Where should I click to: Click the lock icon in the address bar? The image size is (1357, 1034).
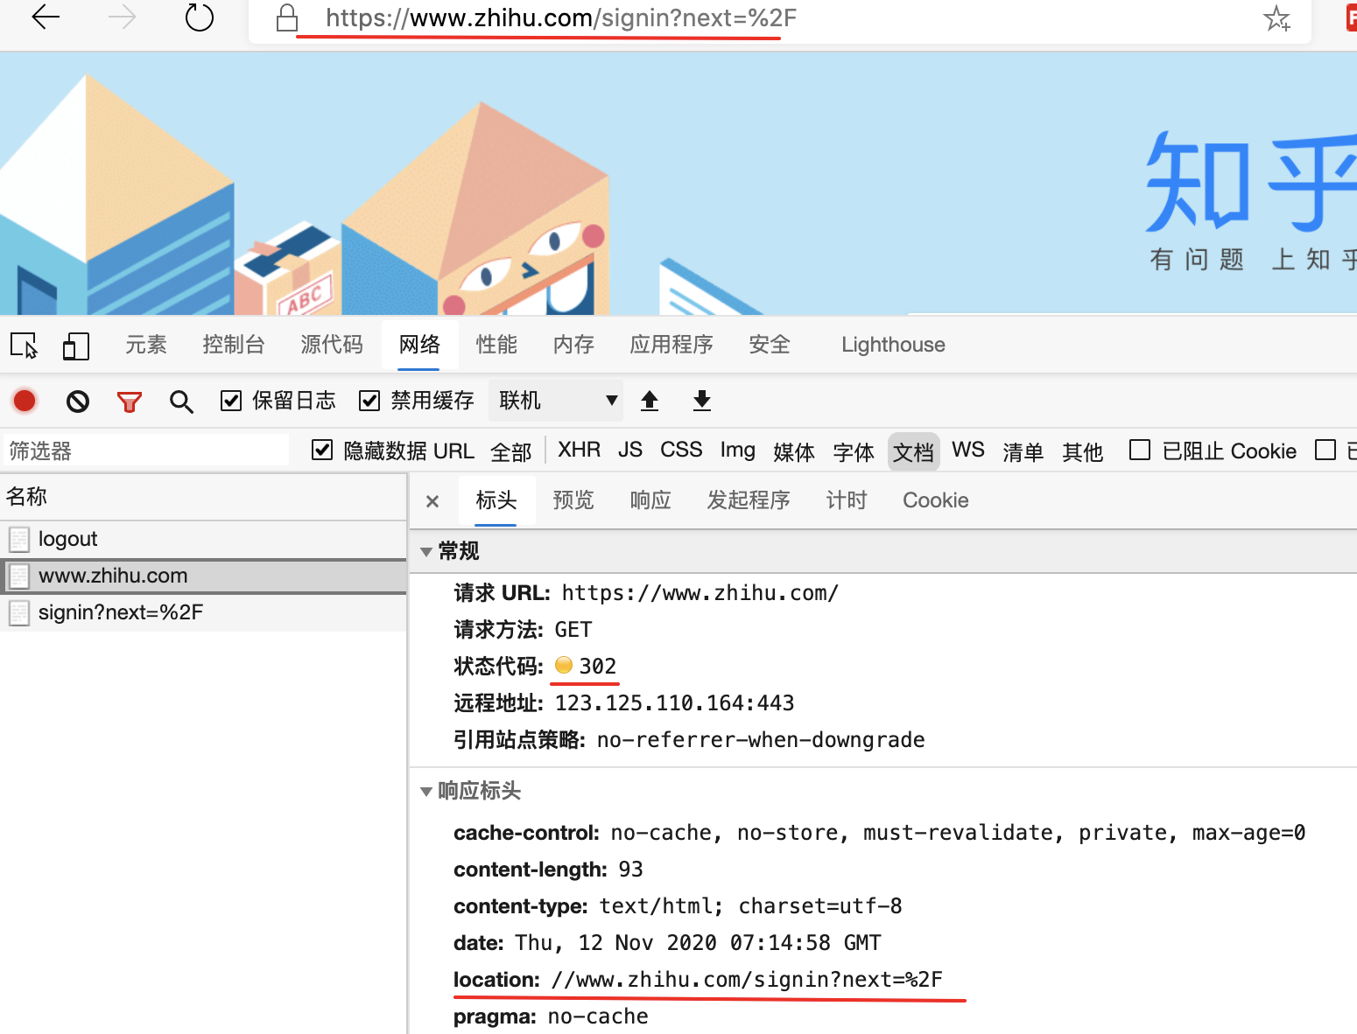287,17
